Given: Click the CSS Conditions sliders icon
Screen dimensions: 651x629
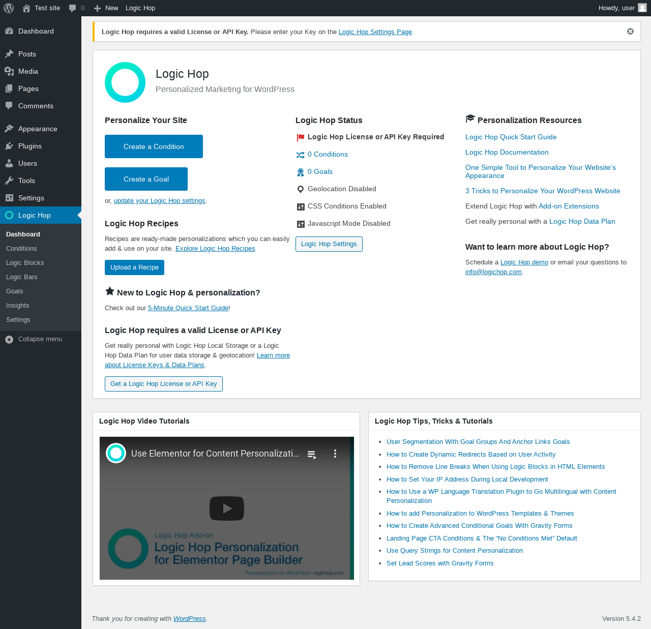Looking at the screenshot, I should pyautogui.click(x=301, y=206).
